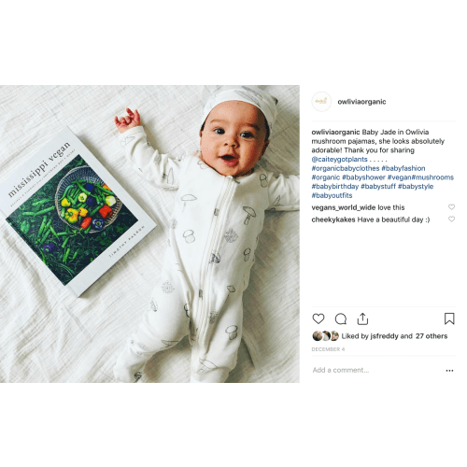Open the @caiteygotplants mention
The width and height of the screenshot is (467, 467).
pyautogui.click(x=339, y=160)
